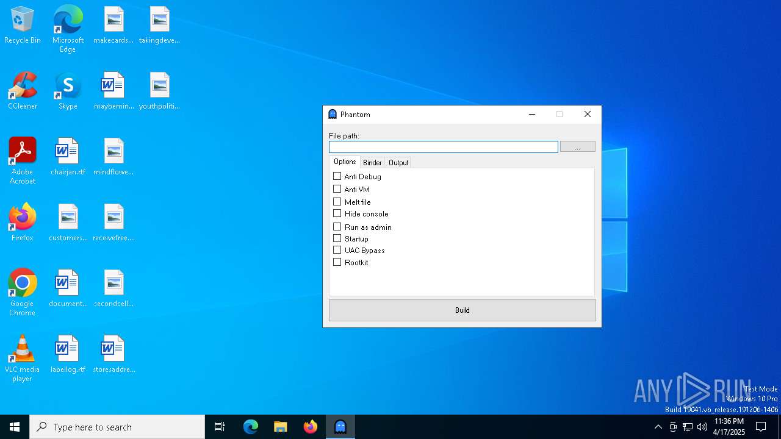The image size is (781, 439).
Task: Select the chairjan.rtf document icon
Action: tap(68, 157)
